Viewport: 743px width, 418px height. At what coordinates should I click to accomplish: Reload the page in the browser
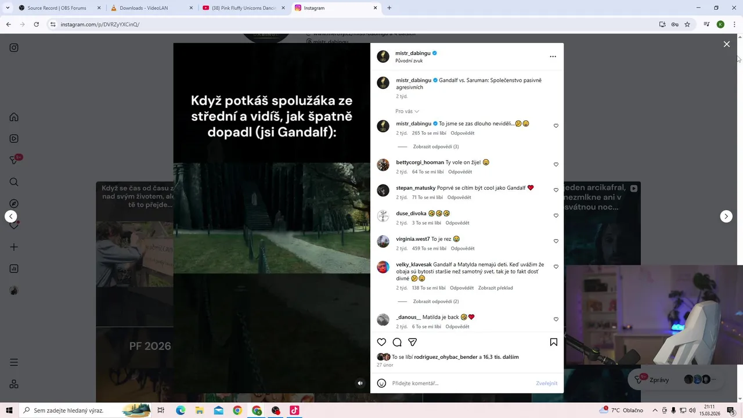[x=36, y=24]
